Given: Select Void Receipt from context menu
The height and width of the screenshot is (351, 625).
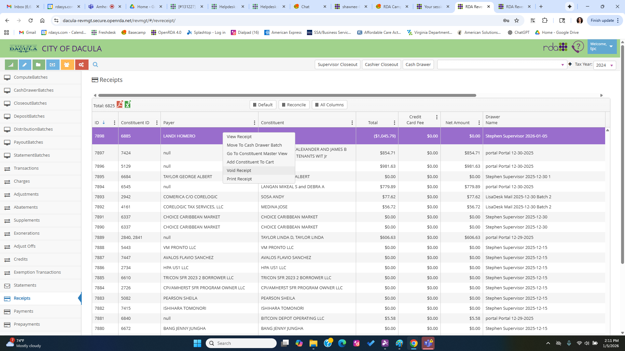Looking at the screenshot, I should click(239, 171).
